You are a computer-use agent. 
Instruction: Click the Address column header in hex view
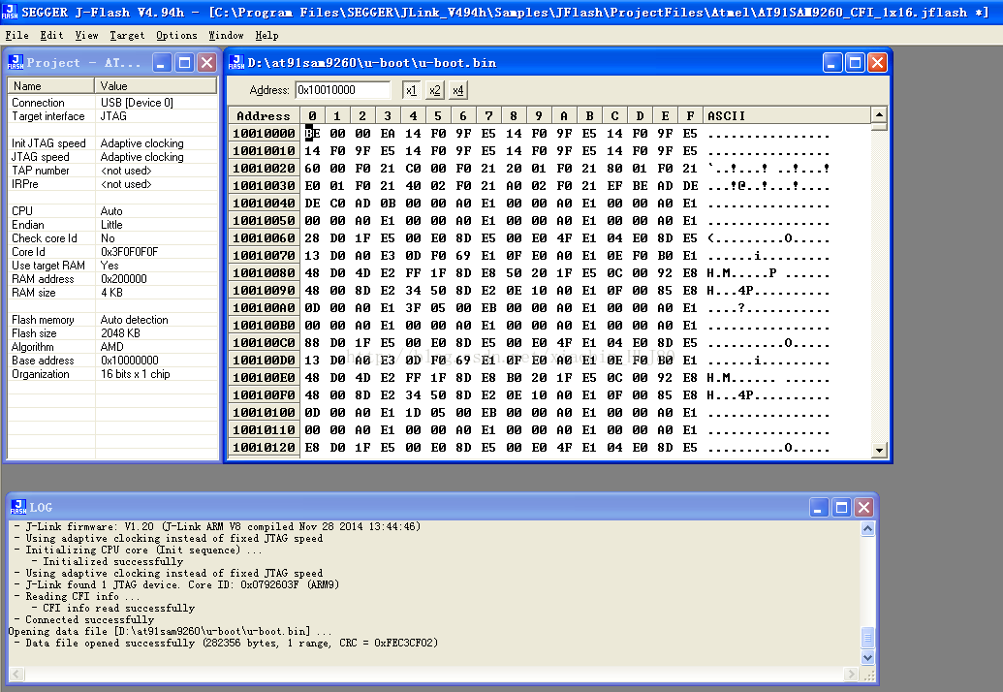click(x=263, y=115)
